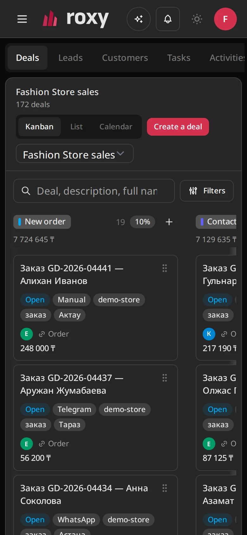The height and width of the screenshot is (535, 247).
Task: Click demo-store tag on order 04441
Action: [x=119, y=300]
